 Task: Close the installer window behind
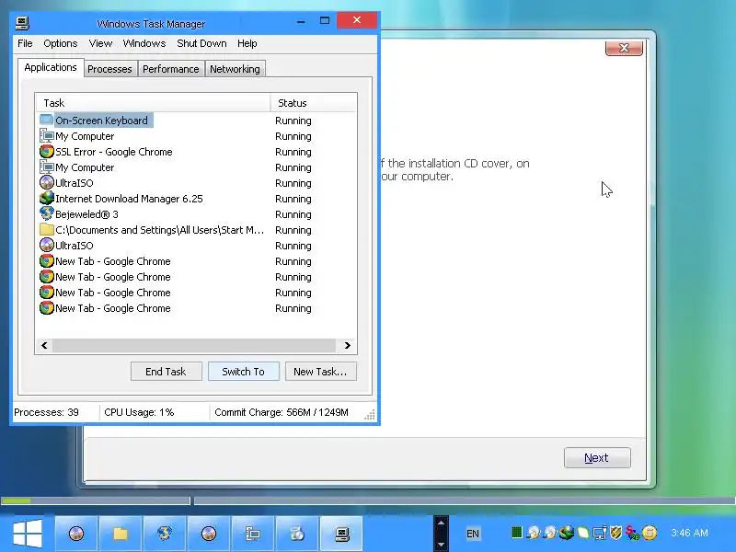tap(624, 48)
